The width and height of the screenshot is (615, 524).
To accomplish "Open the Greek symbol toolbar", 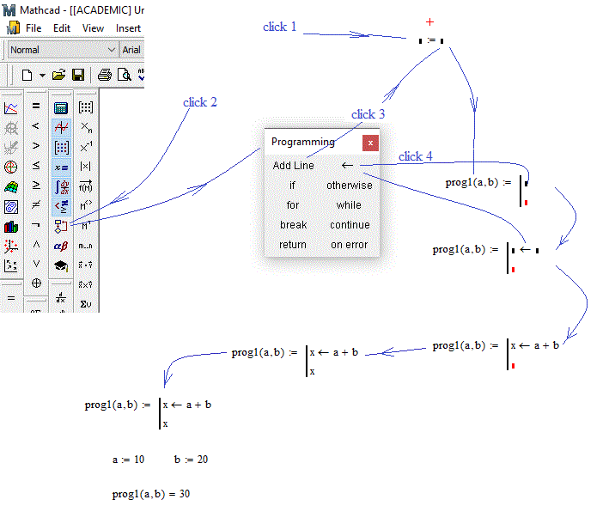I will click(61, 246).
